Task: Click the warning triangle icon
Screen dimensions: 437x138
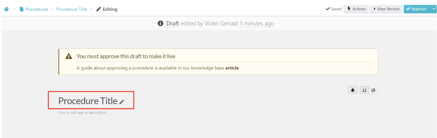Action: coord(69,56)
